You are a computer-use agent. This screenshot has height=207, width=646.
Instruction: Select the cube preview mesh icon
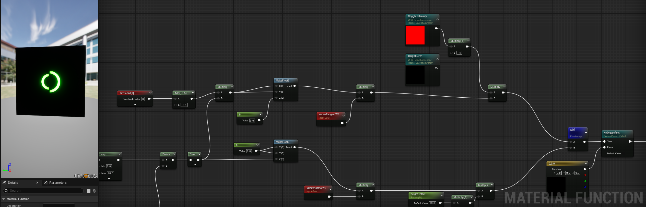click(x=90, y=176)
